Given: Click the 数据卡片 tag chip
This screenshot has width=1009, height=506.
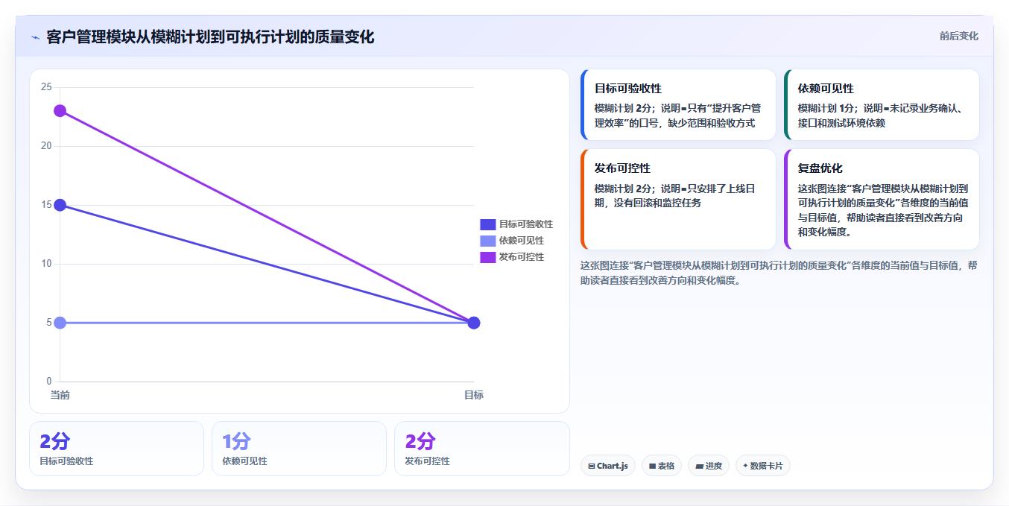Looking at the screenshot, I should [762, 466].
